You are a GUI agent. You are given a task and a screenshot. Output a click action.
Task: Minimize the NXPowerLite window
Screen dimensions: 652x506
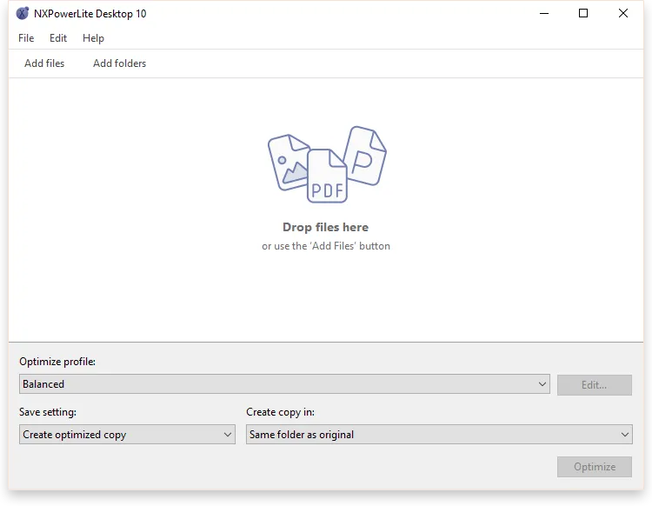tap(544, 13)
